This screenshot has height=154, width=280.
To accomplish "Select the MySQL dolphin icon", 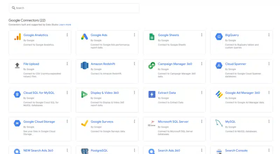I will click(x=219, y=123).
